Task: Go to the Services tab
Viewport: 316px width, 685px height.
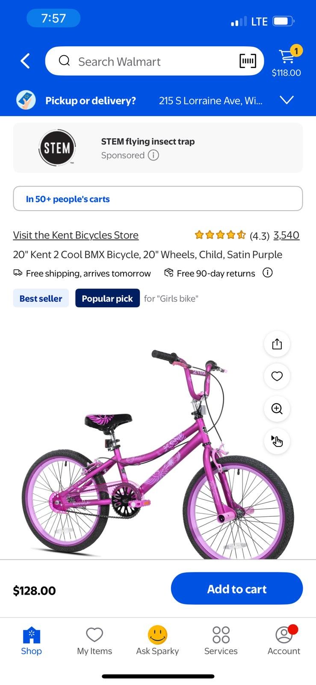Action: point(221,640)
